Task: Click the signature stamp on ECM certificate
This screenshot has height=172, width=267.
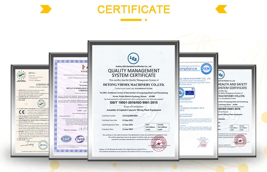Action: (x=203, y=144)
